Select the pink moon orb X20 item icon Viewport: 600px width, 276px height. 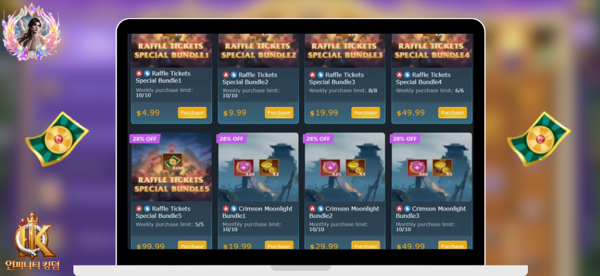[x=243, y=168]
